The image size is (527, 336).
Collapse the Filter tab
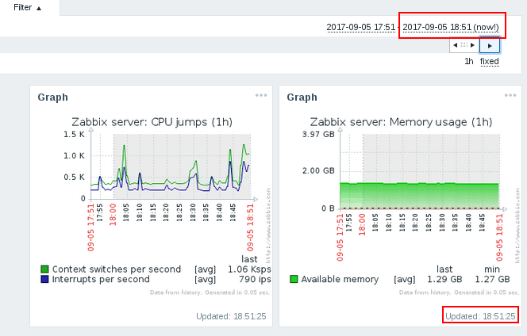(27, 7)
